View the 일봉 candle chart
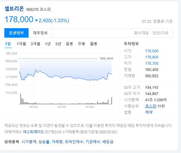181x153 pixels. coord(69,44)
